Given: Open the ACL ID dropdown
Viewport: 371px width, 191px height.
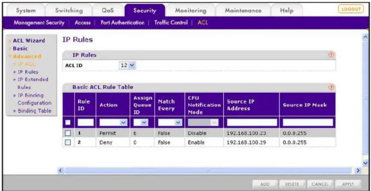Looking at the screenshot, I should coord(128,65).
